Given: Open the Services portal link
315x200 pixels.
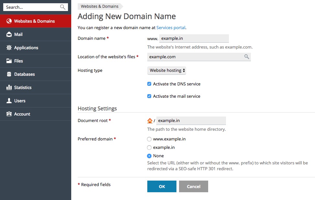Looking at the screenshot, I should pos(171,28).
